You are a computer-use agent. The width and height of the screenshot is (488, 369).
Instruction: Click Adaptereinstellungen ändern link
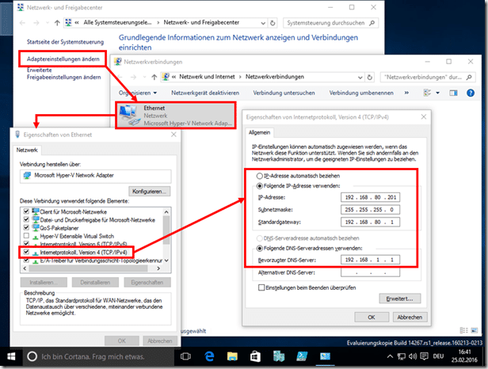(x=63, y=59)
